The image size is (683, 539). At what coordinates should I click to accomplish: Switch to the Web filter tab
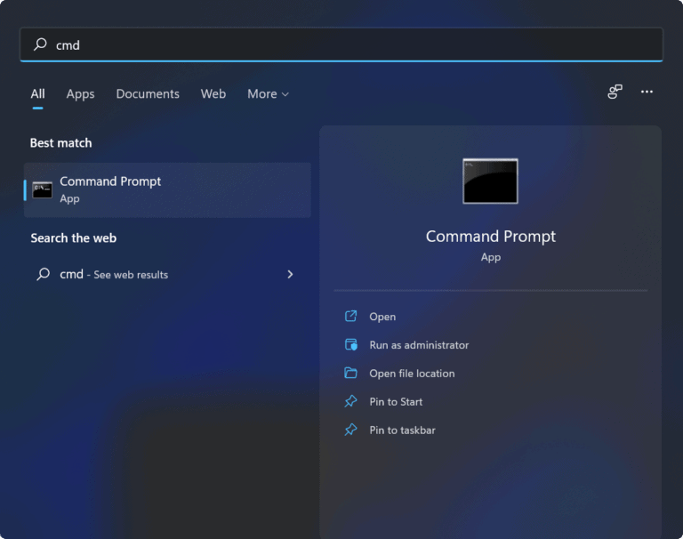tap(213, 93)
